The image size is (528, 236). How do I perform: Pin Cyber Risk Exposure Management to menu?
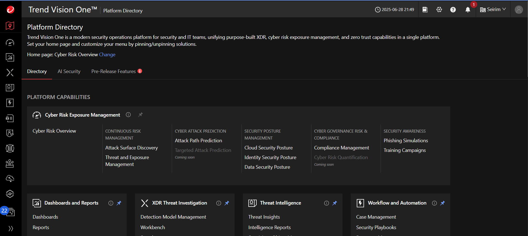click(141, 114)
